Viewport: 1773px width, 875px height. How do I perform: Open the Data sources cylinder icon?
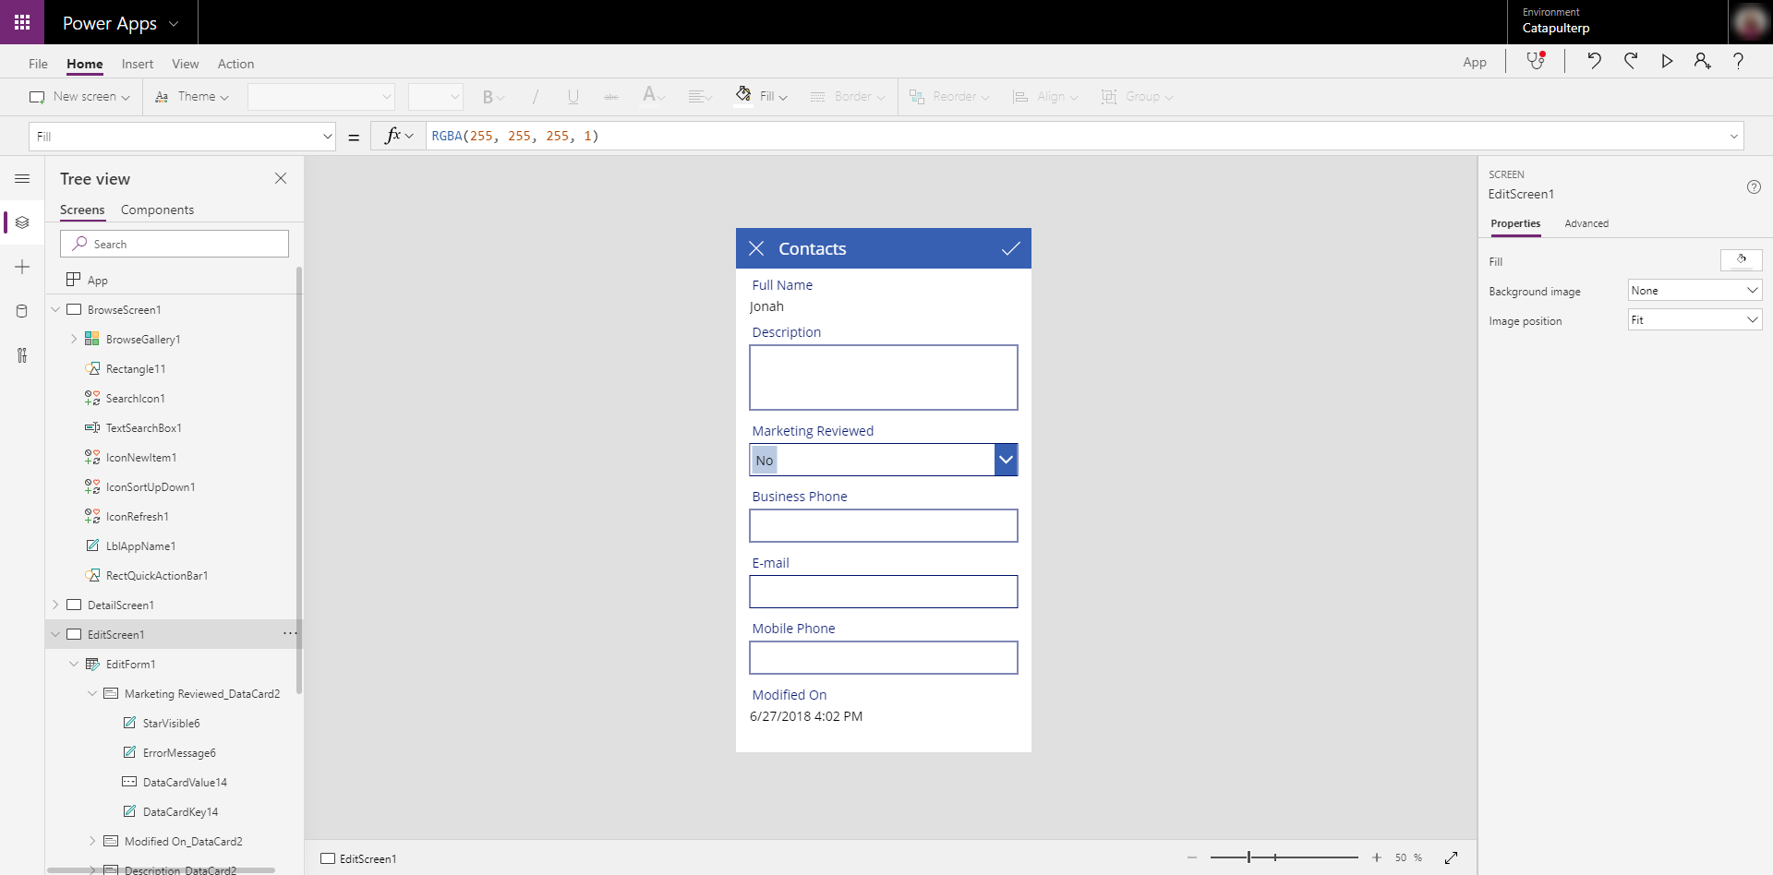[22, 311]
